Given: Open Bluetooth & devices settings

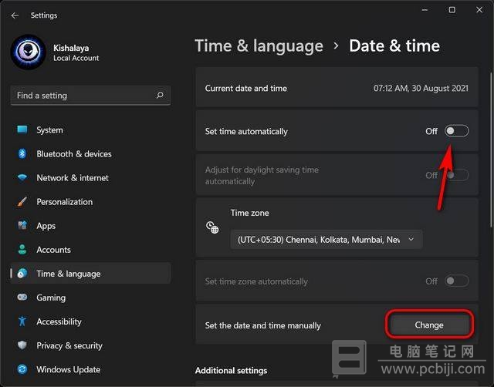Looking at the screenshot, I should 91,154.
